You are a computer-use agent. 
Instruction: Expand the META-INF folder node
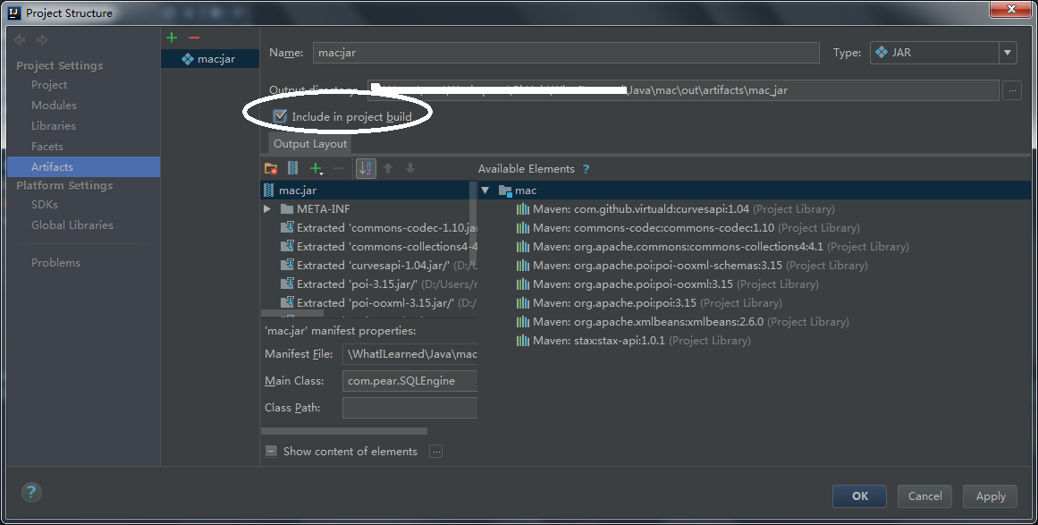click(267, 209)
